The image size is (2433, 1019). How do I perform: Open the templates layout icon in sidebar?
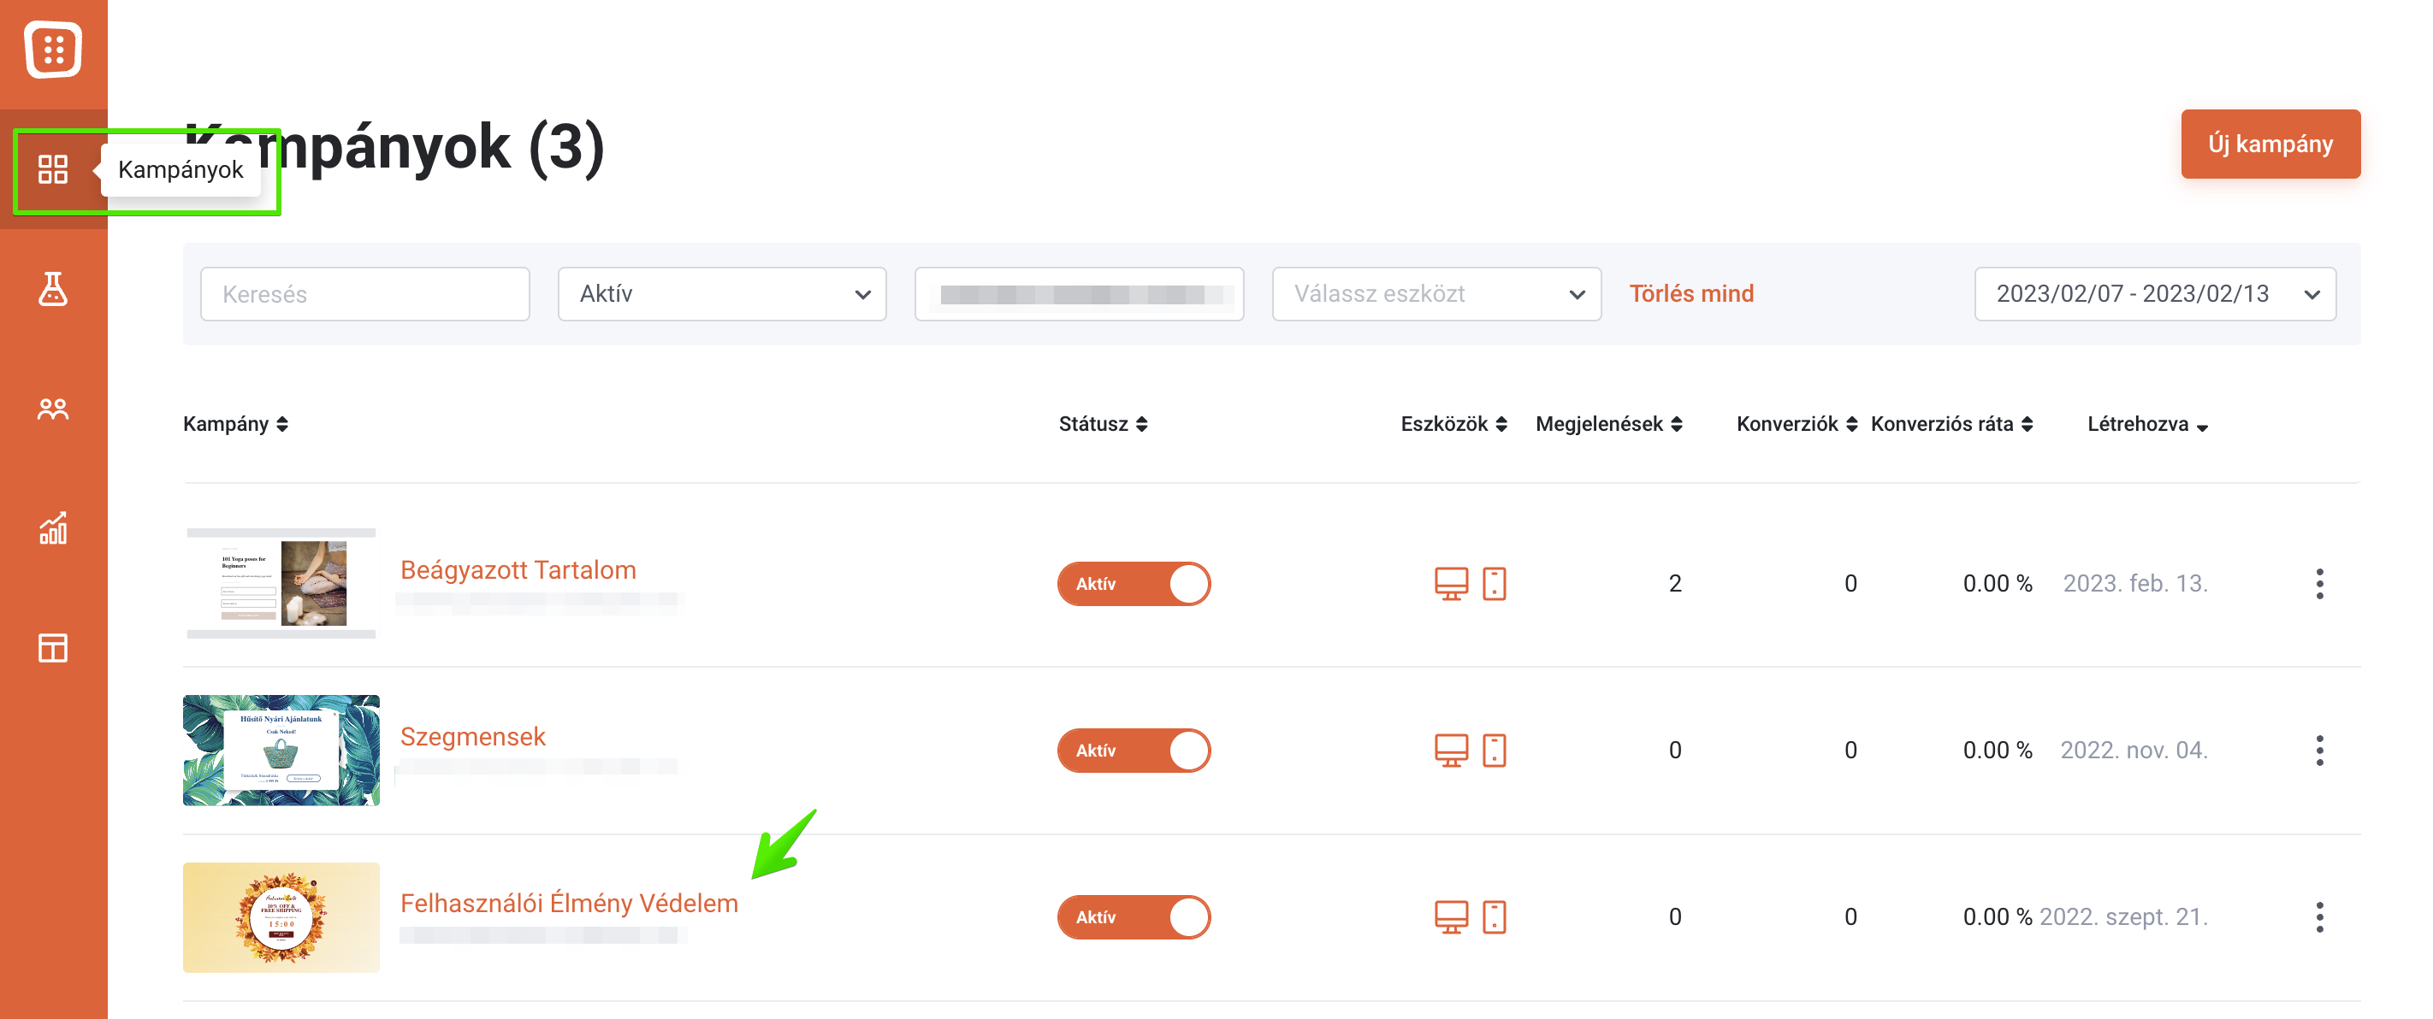53,648
